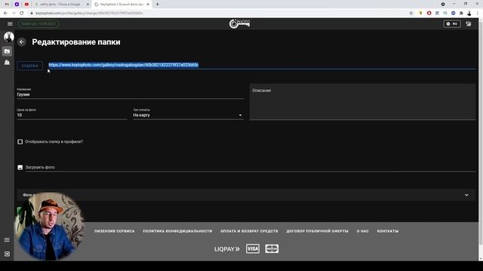Click the Название field containing Грузия
The width and height of the screenshot is (483, 271).
(x=130, y=94)
